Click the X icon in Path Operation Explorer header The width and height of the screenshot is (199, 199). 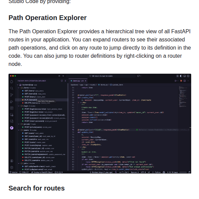click(x=65, y=81)
